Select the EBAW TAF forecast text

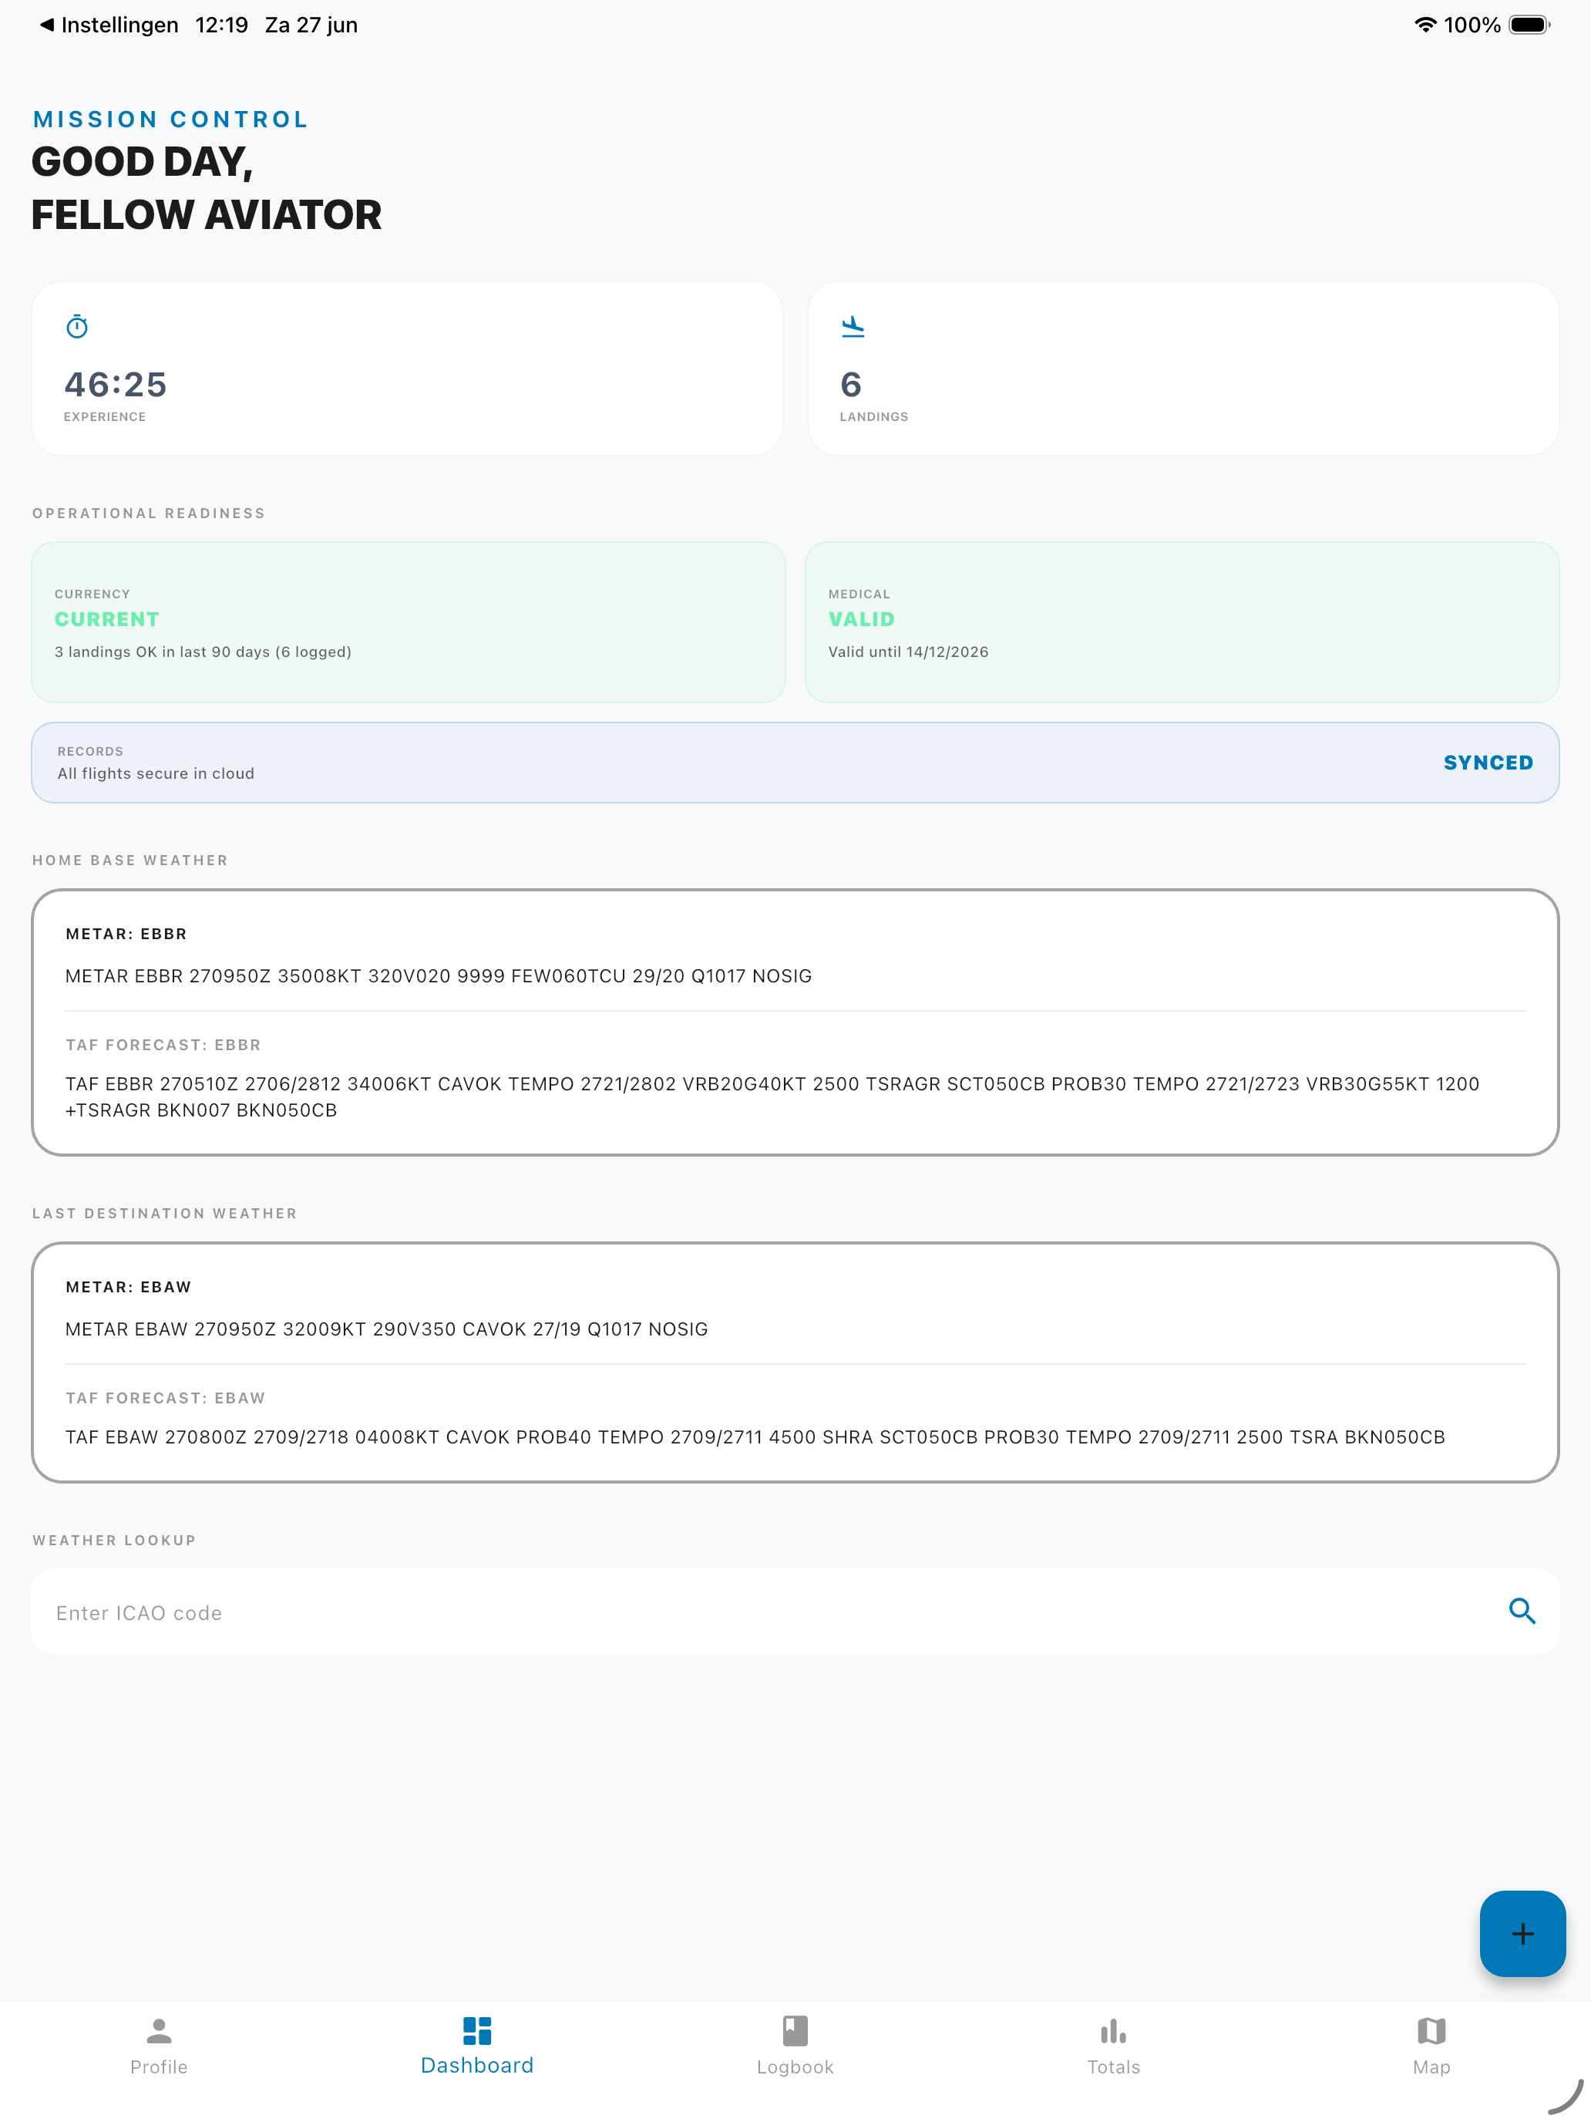755,1437
